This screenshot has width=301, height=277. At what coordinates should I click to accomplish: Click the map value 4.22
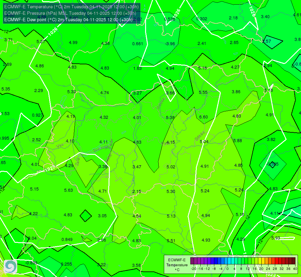click(34, 214)
